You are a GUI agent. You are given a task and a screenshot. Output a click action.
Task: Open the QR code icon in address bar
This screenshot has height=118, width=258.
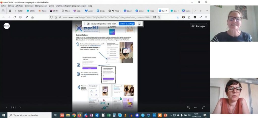coord(154,17)
